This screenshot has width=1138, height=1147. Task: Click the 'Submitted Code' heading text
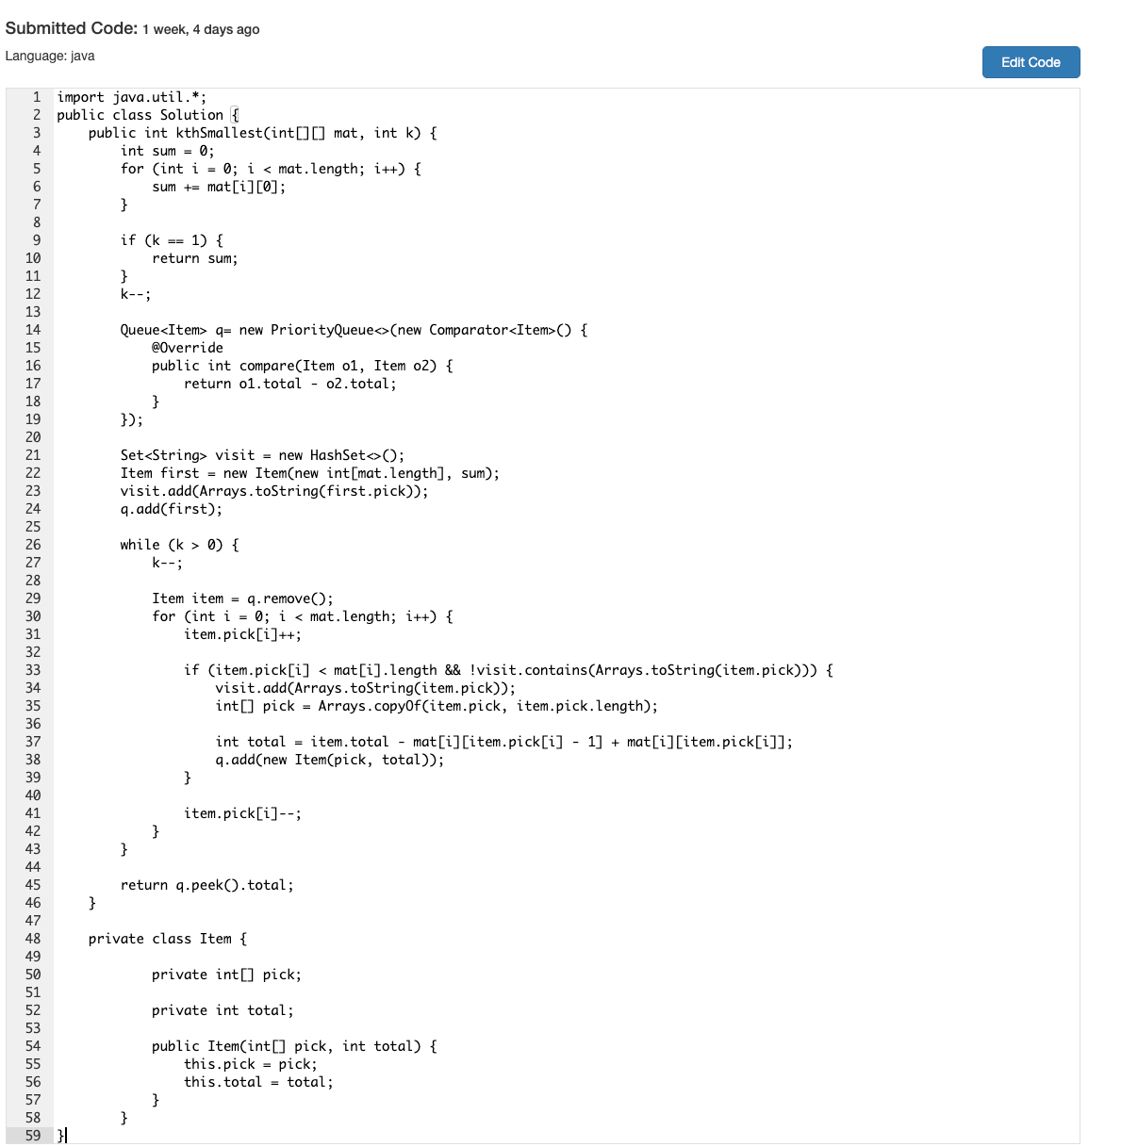click(x=72, y=28)
